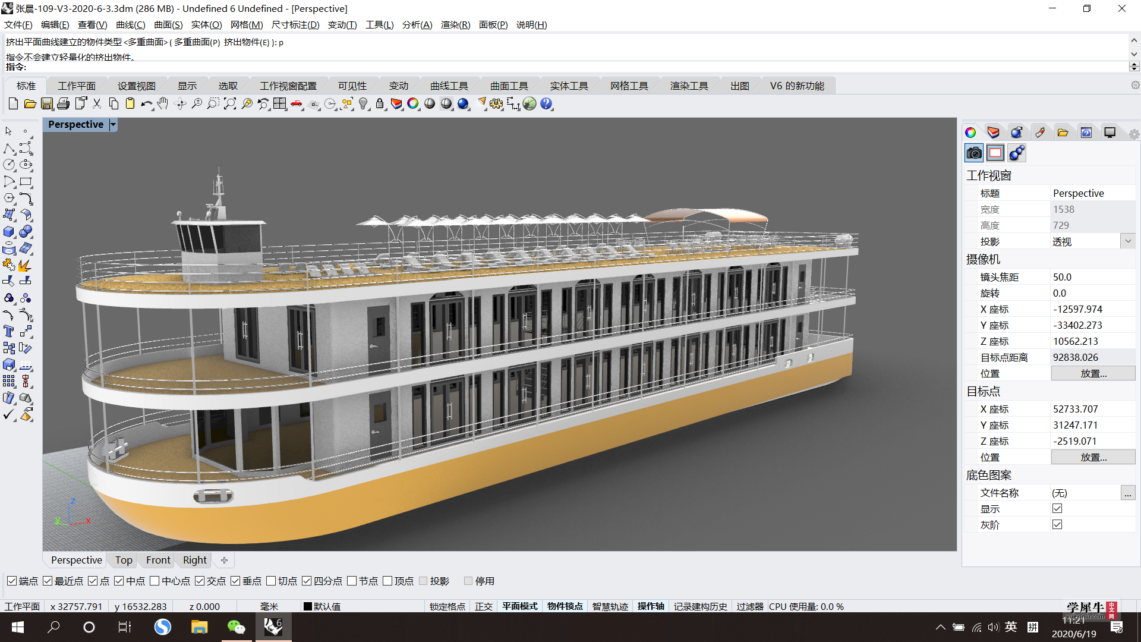Enable the 中心点 Center osnap checkbox

click(155, 581)
